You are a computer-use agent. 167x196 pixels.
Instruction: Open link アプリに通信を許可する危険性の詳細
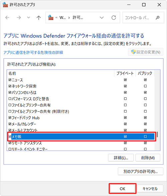coord(33,52)
